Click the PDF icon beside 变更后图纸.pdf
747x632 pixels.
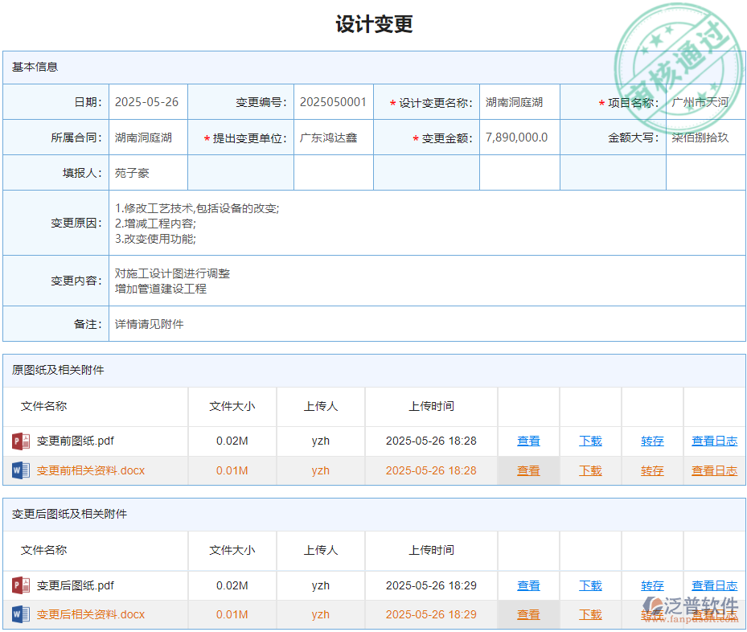(x=21, y=585)
